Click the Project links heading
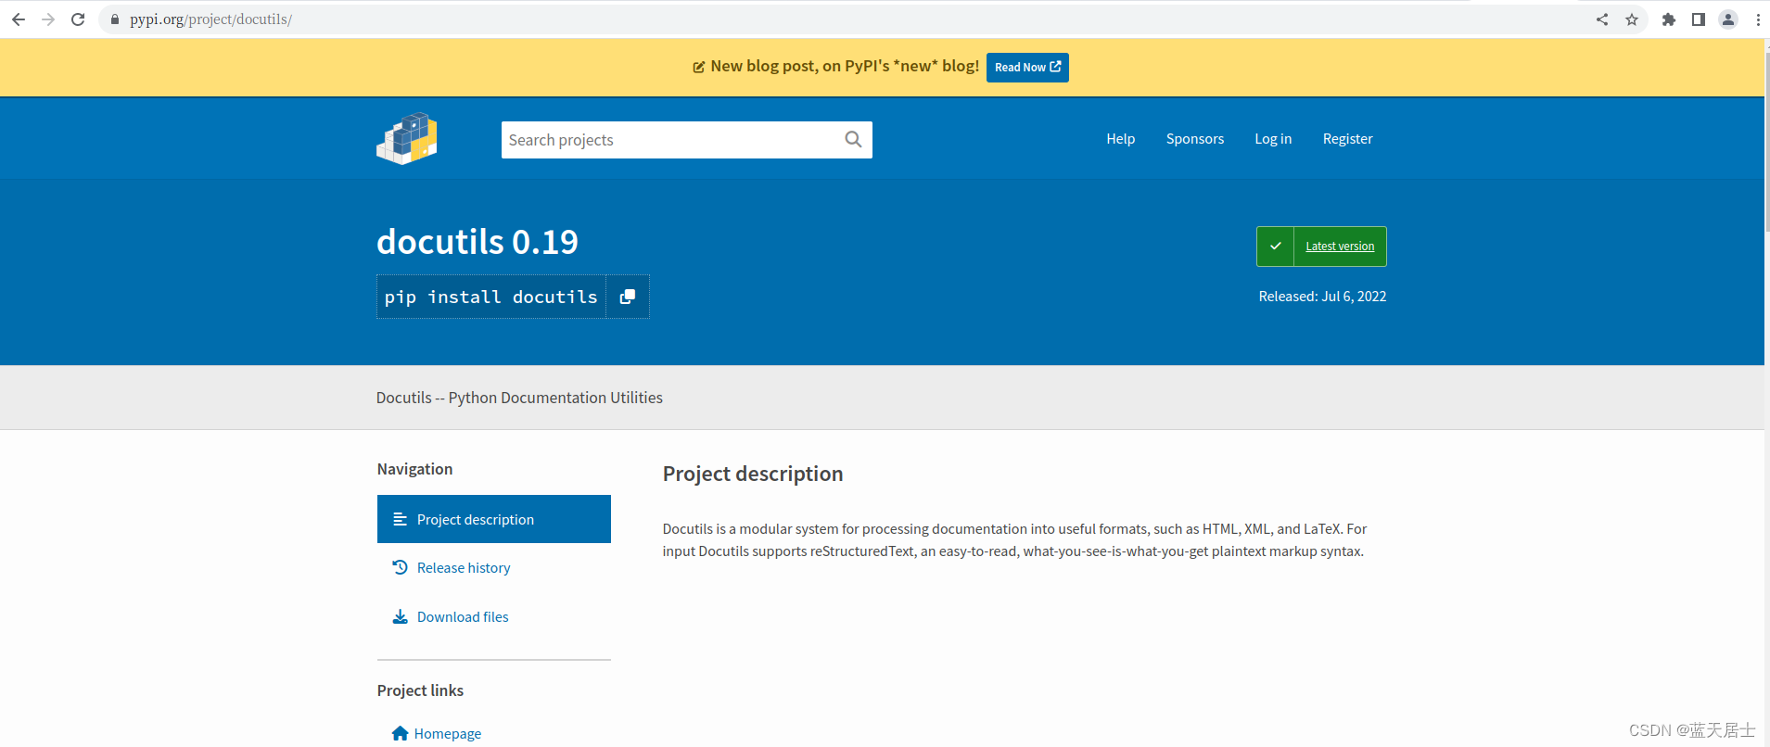This screenshot has height=747, width=1770. [420, 690]
